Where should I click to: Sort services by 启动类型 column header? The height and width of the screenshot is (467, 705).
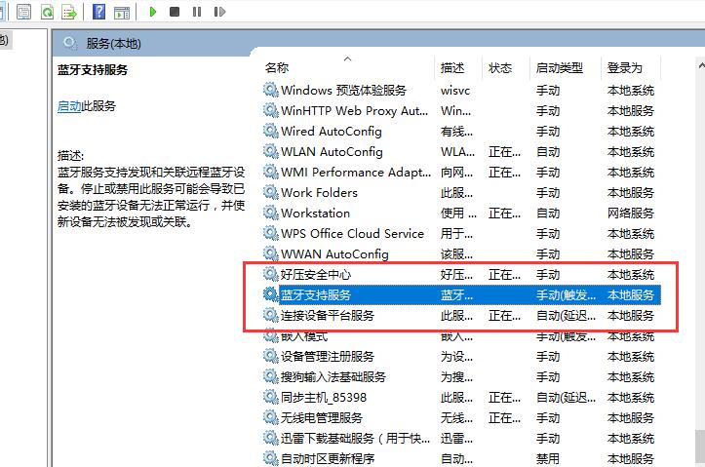point(559,68)
